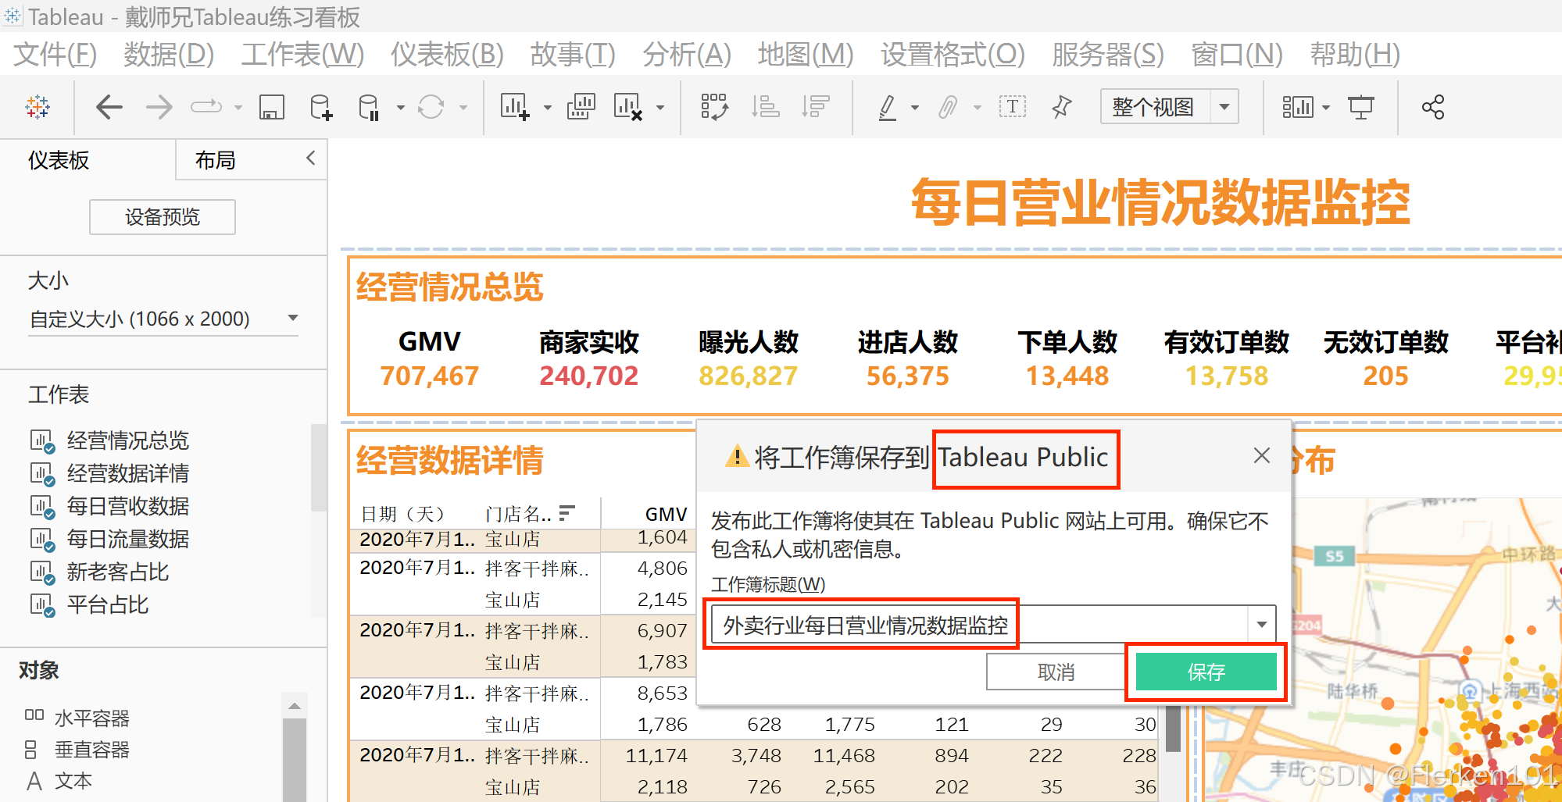Click the highlight pen icon

[888, 107]
